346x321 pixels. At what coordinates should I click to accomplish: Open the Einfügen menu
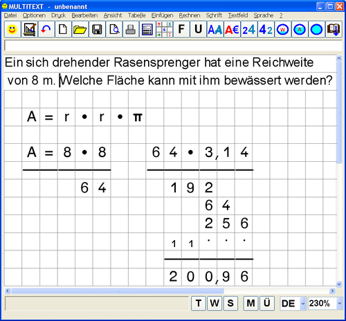point(162,15)
